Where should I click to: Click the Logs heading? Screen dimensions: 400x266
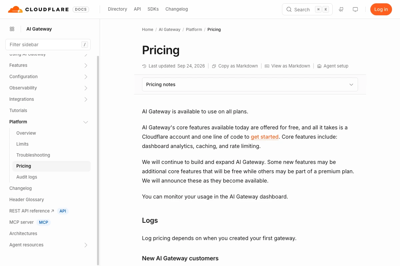[150, 220]
